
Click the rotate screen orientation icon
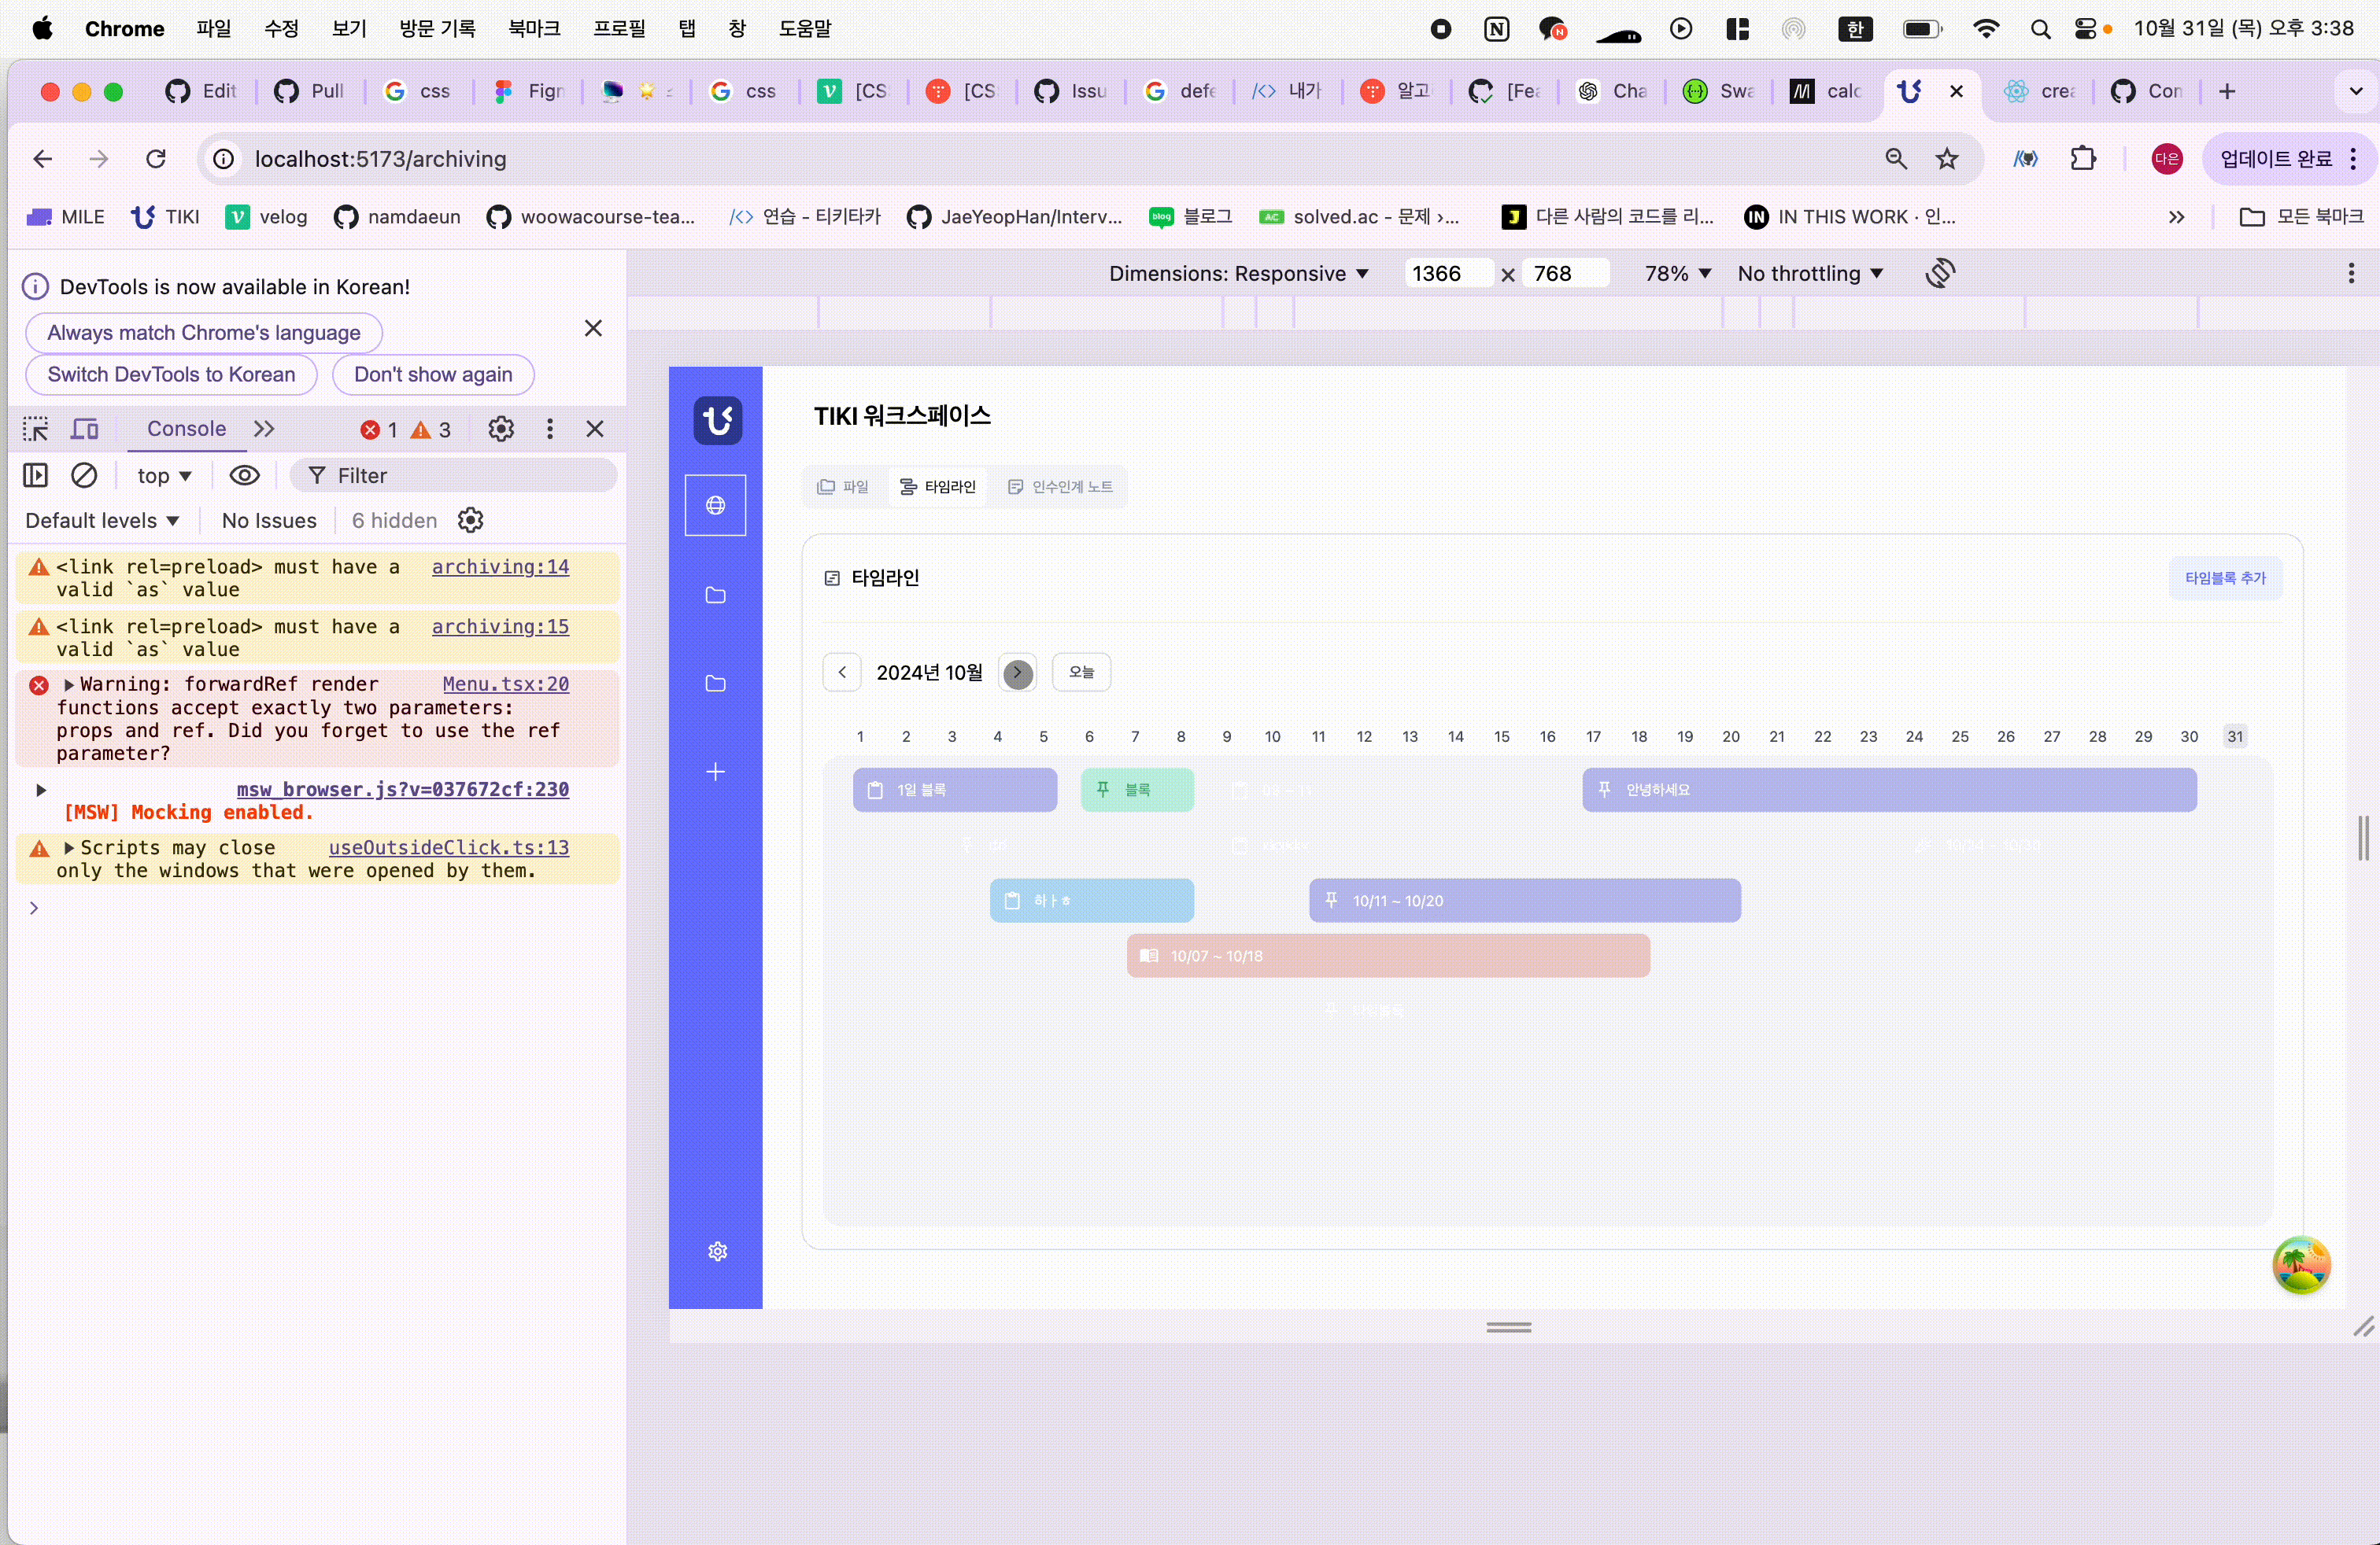1940,273
